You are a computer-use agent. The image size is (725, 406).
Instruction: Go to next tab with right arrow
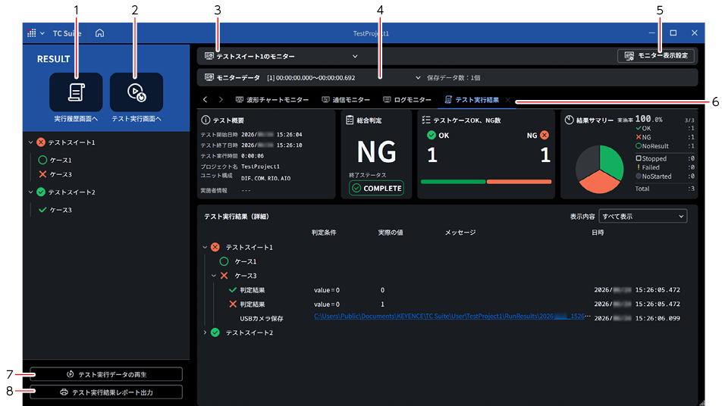221,99
